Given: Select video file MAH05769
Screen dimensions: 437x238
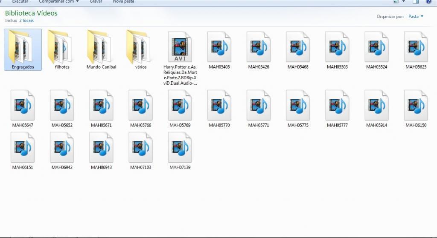Looking at the screenshot, I should tap(180, 109).
